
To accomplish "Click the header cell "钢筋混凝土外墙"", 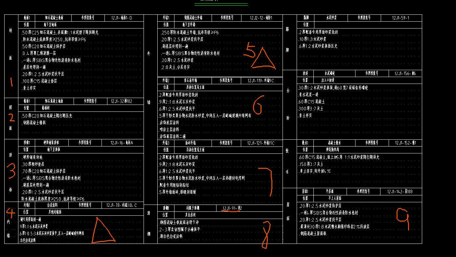I will point(193,18).
